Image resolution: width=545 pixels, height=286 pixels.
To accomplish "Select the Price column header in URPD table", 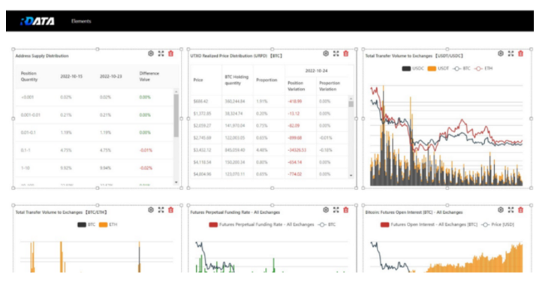I will click(x=198, y=80).
